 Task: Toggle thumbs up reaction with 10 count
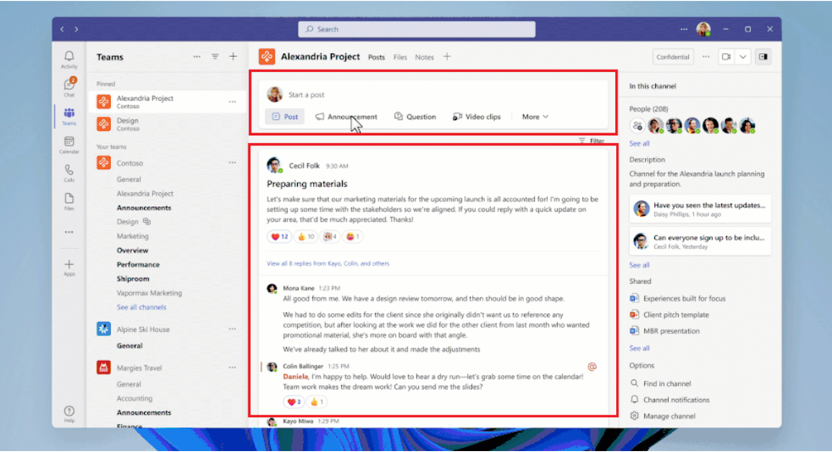coord(305,237)
